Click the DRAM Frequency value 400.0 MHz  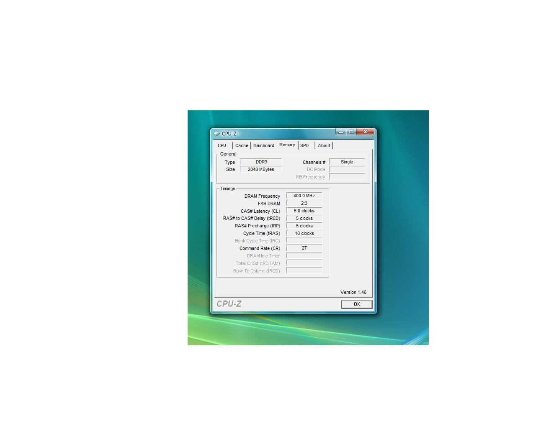(x=304, y=196)
